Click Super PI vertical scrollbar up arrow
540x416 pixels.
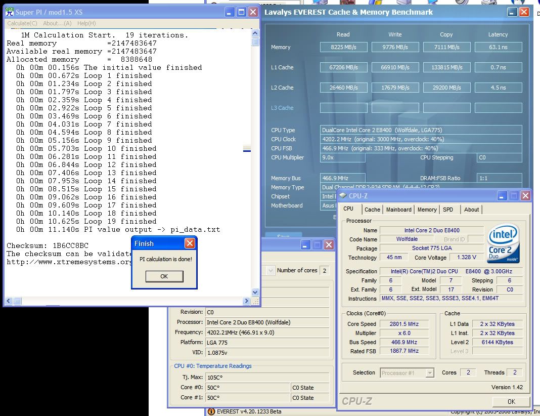tap(255, 33)
